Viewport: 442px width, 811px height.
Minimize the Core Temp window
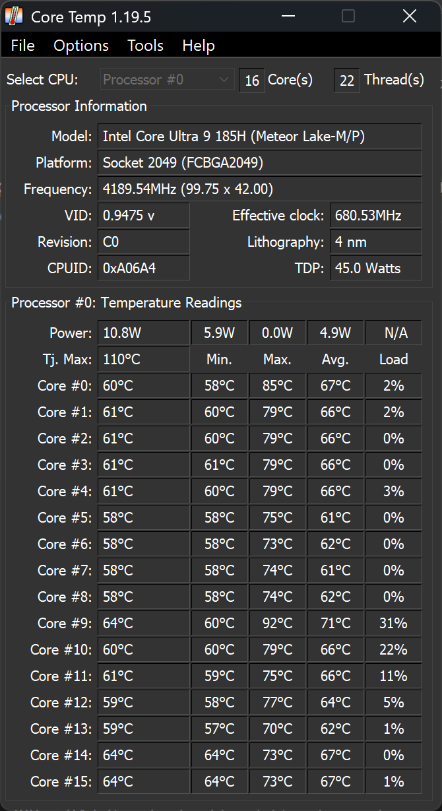click(287, 16)
